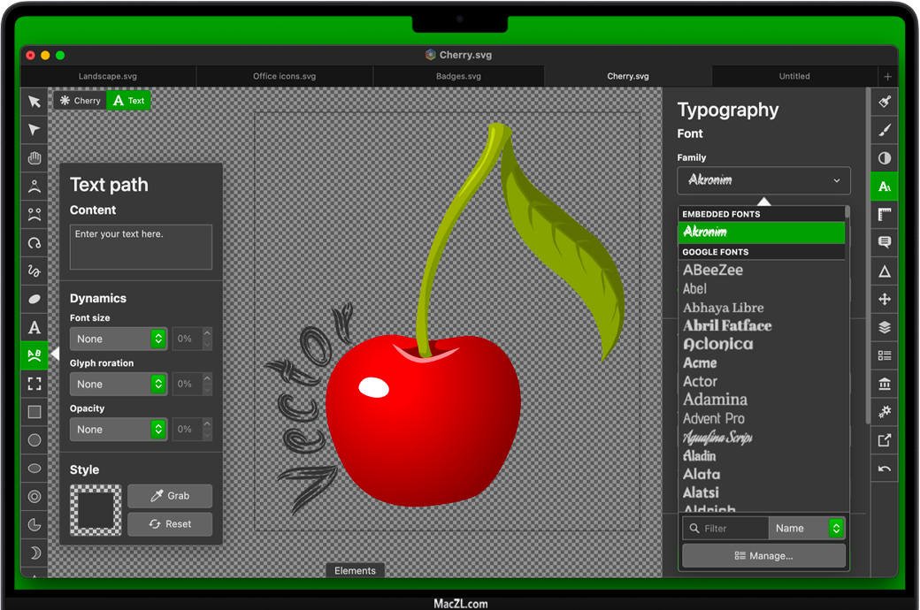Pick the crescent moon shape tool

[34, 553]
